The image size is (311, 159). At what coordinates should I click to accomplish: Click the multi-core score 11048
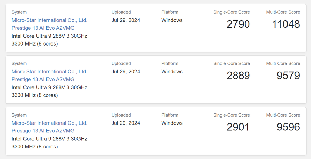click(x=286, y=24)
